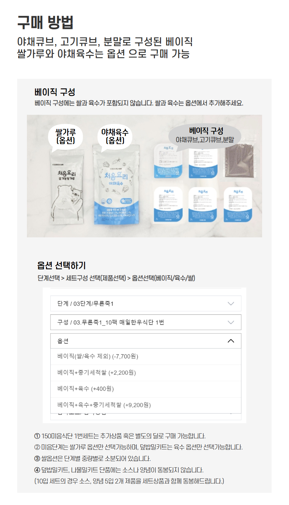Click the chevron-down arrow on 구성 row
Screen dimensions: 289x505
pyautogui.click(x=231, y=322)
